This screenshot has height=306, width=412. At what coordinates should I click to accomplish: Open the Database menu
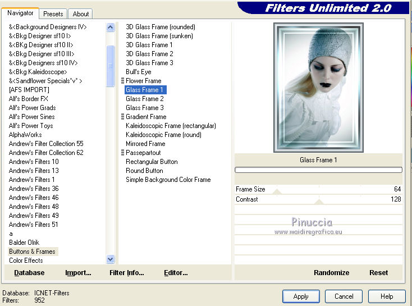pos(29,273)
